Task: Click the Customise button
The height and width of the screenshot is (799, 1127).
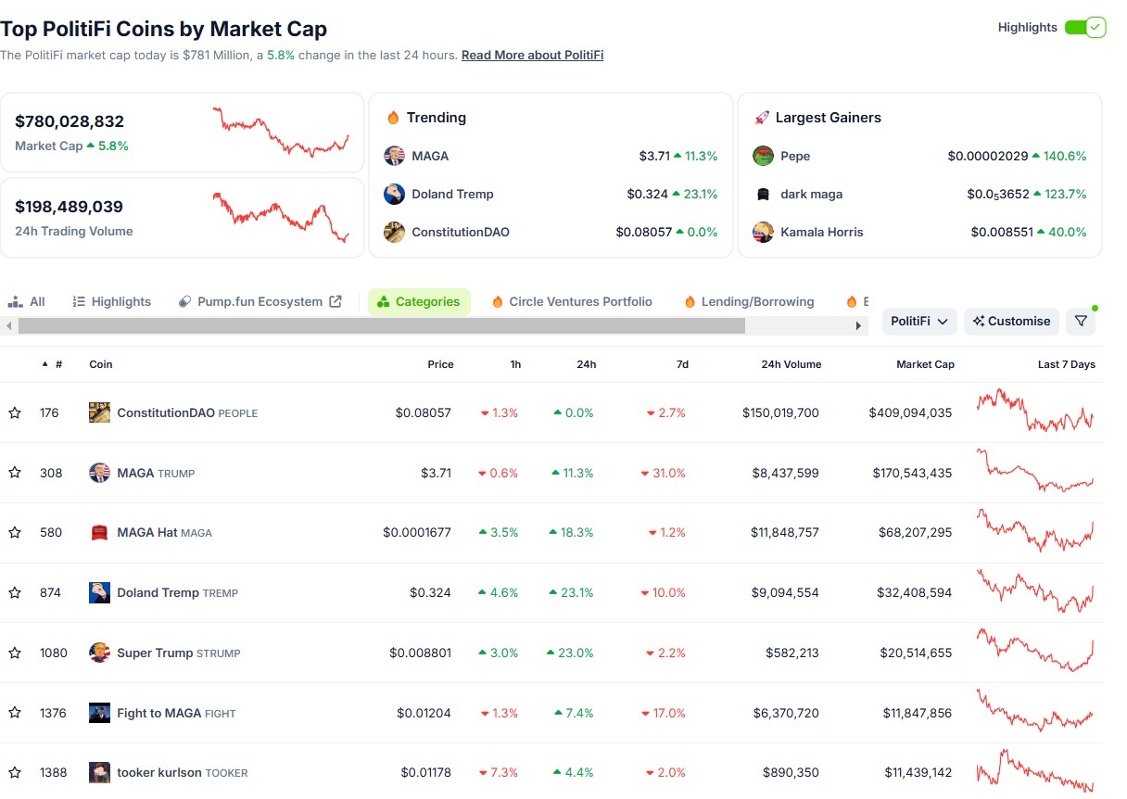Action: tap(1011, 321)
